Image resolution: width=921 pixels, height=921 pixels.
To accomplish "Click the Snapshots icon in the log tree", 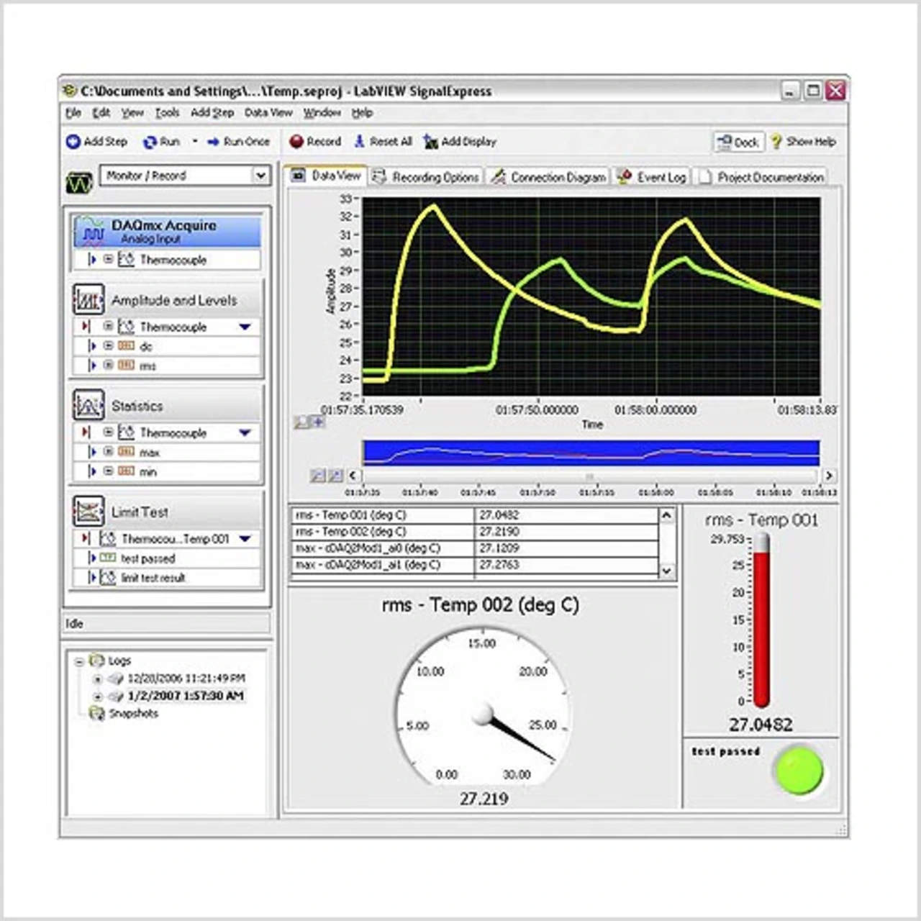I will [96, 713].
